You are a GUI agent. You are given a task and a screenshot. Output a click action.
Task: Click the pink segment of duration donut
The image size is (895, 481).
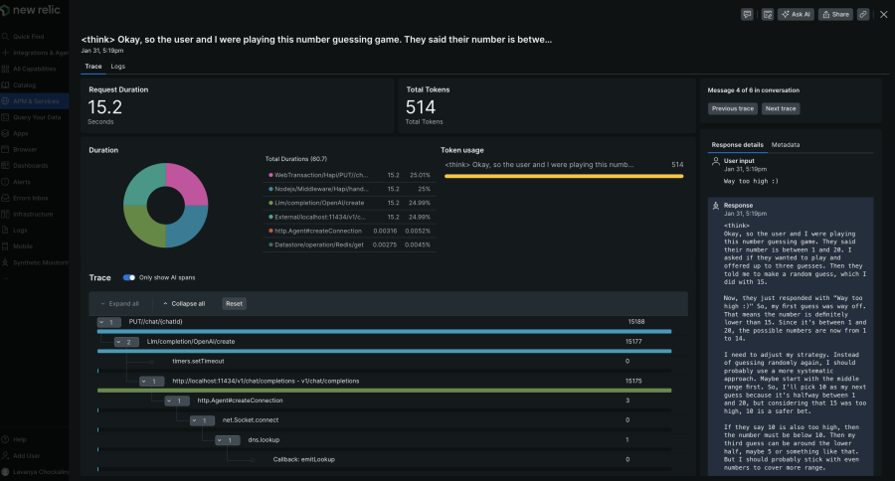click(x=190, y=182)
